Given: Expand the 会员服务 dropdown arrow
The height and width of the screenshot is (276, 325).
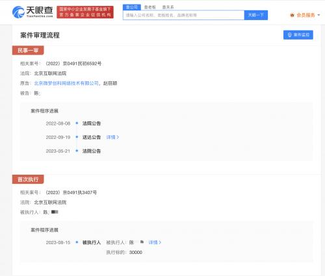Looking at the screenshot, I should [x=318, y=15].
